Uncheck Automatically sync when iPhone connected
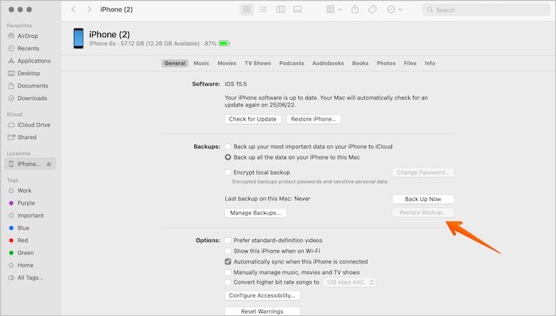The width and height of the screenshot is (556, 316). (x=228, y=262)
